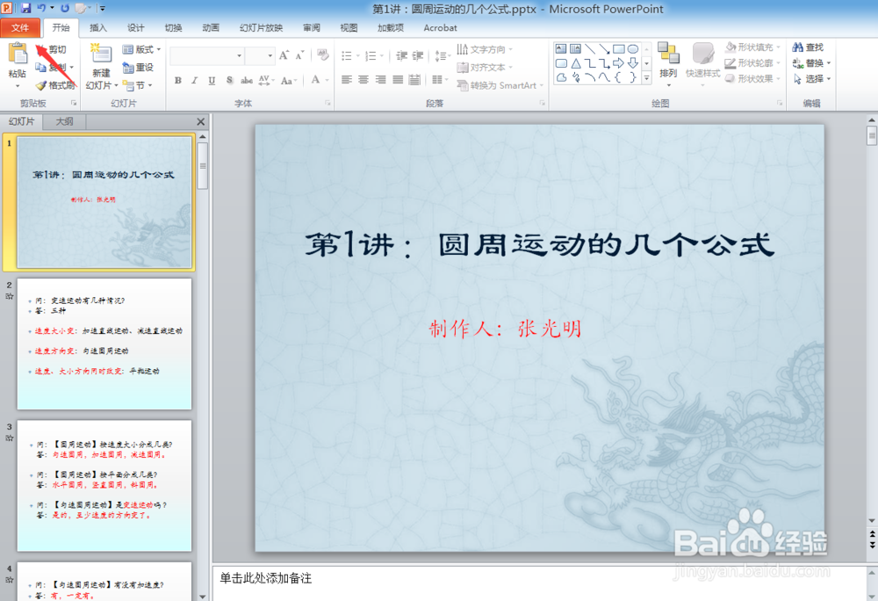Toggle text Shadow formatting

tap(229, 80)
